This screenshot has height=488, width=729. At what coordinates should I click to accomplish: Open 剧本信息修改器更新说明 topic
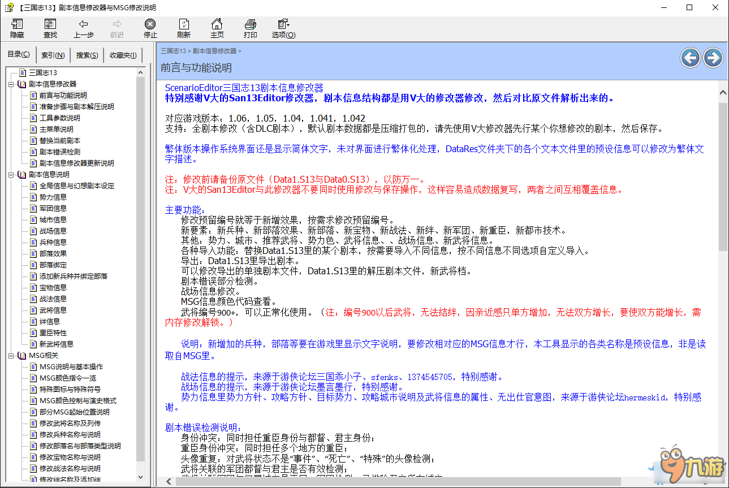[76, 163]
